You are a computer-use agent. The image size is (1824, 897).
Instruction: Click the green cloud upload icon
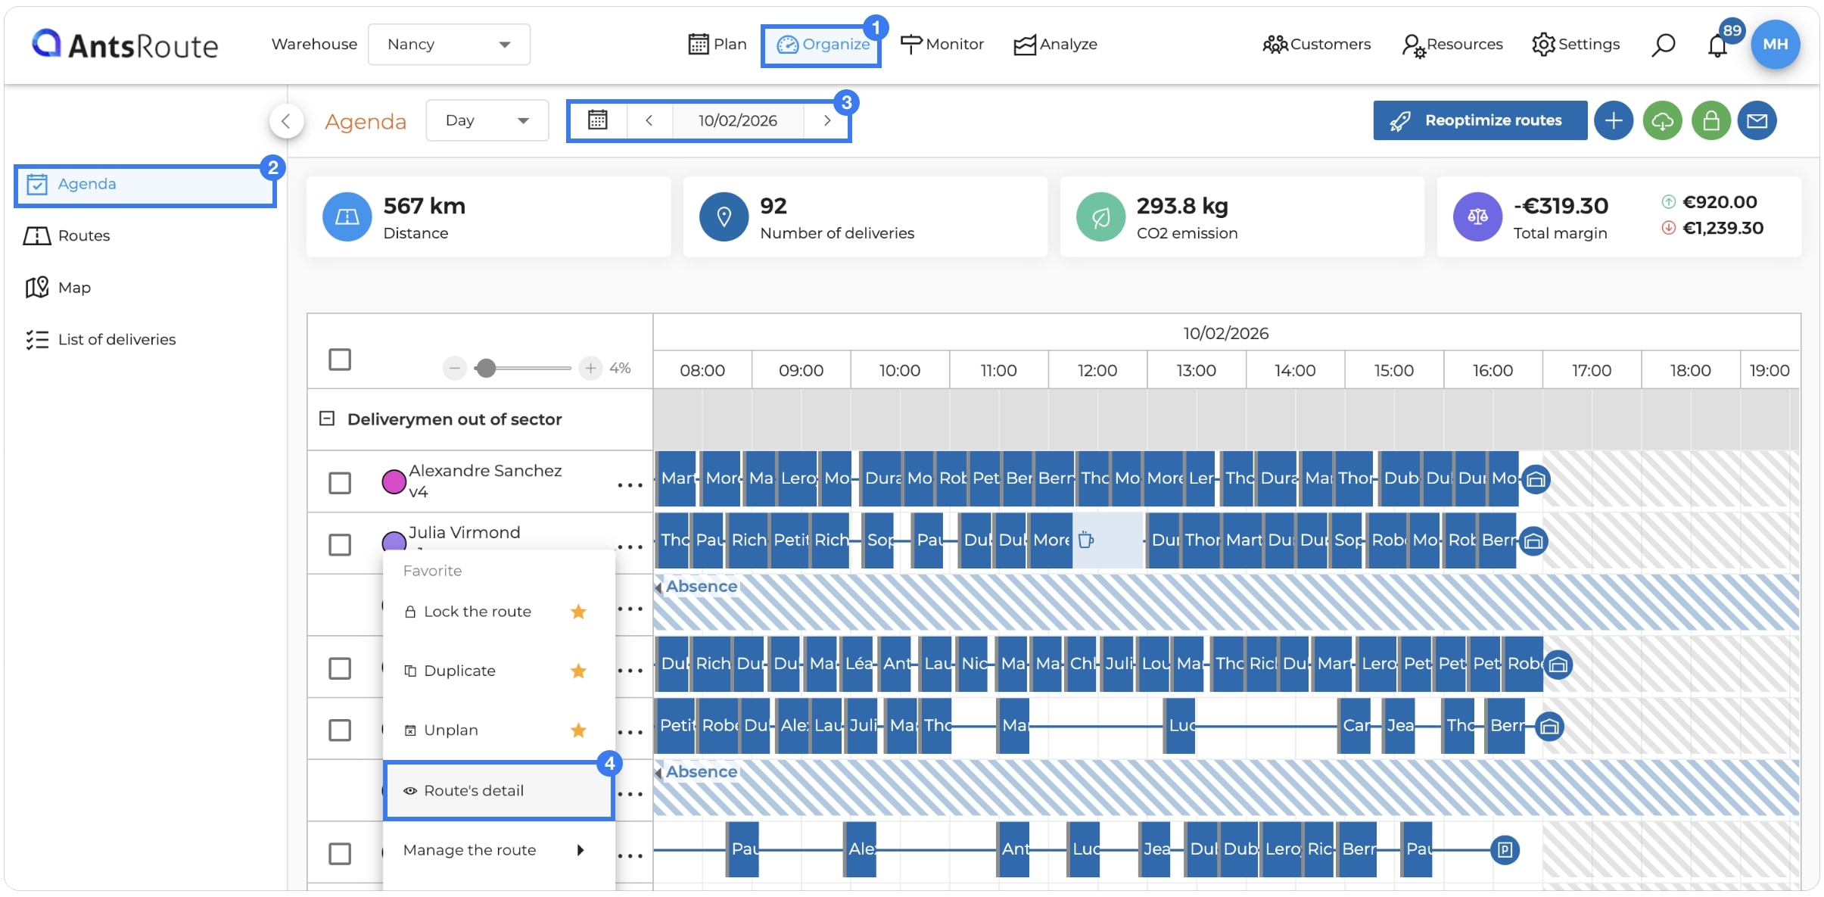pyautogui.click(x=1662, y=120)
